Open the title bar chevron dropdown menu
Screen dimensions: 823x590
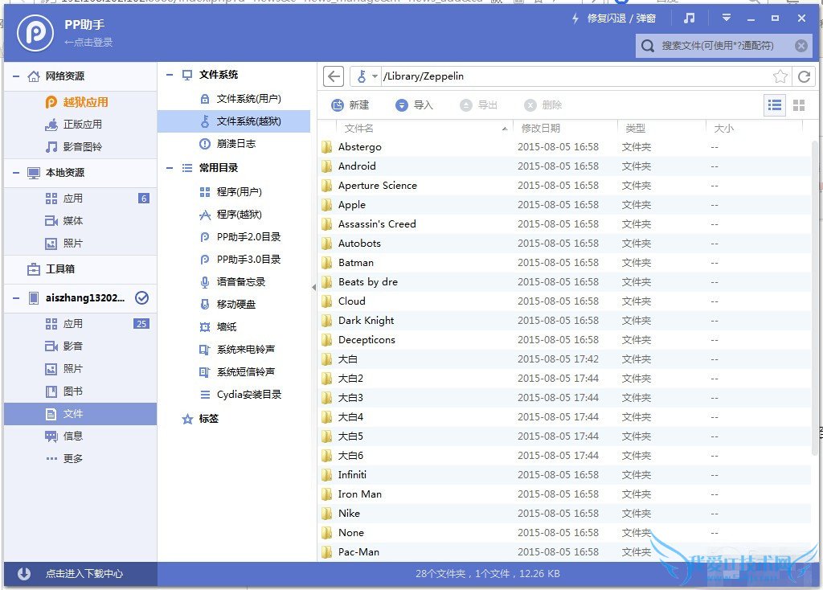coord(726,18)
